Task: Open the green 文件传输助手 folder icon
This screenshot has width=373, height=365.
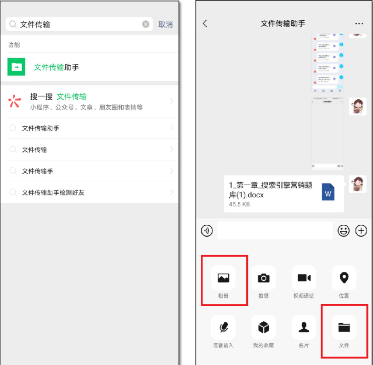Action: (x=17, y=67)
